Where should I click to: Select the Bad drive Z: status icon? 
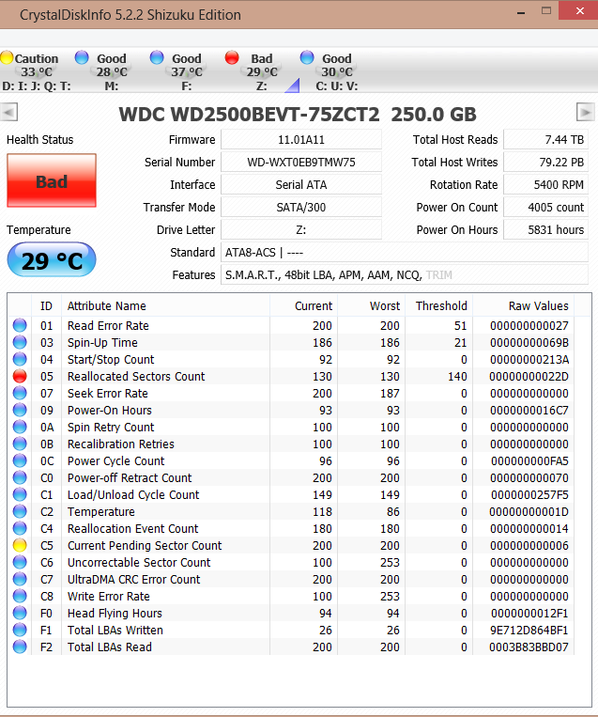(232, 57)
